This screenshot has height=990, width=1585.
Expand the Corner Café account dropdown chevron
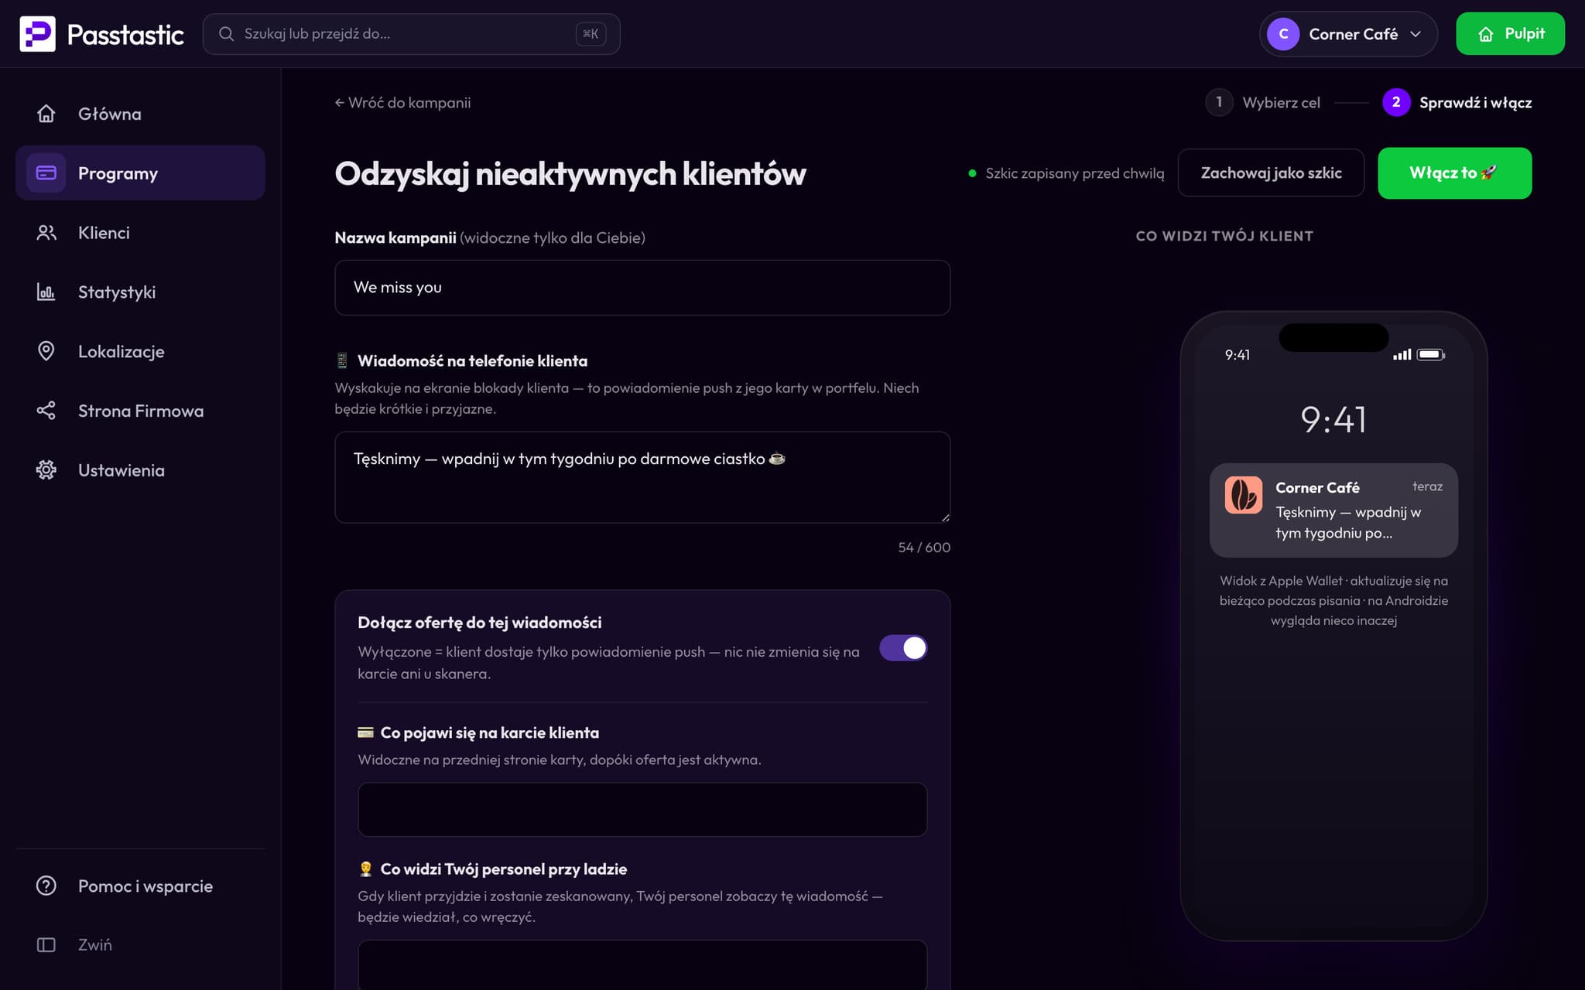[x=1416, y=34]
